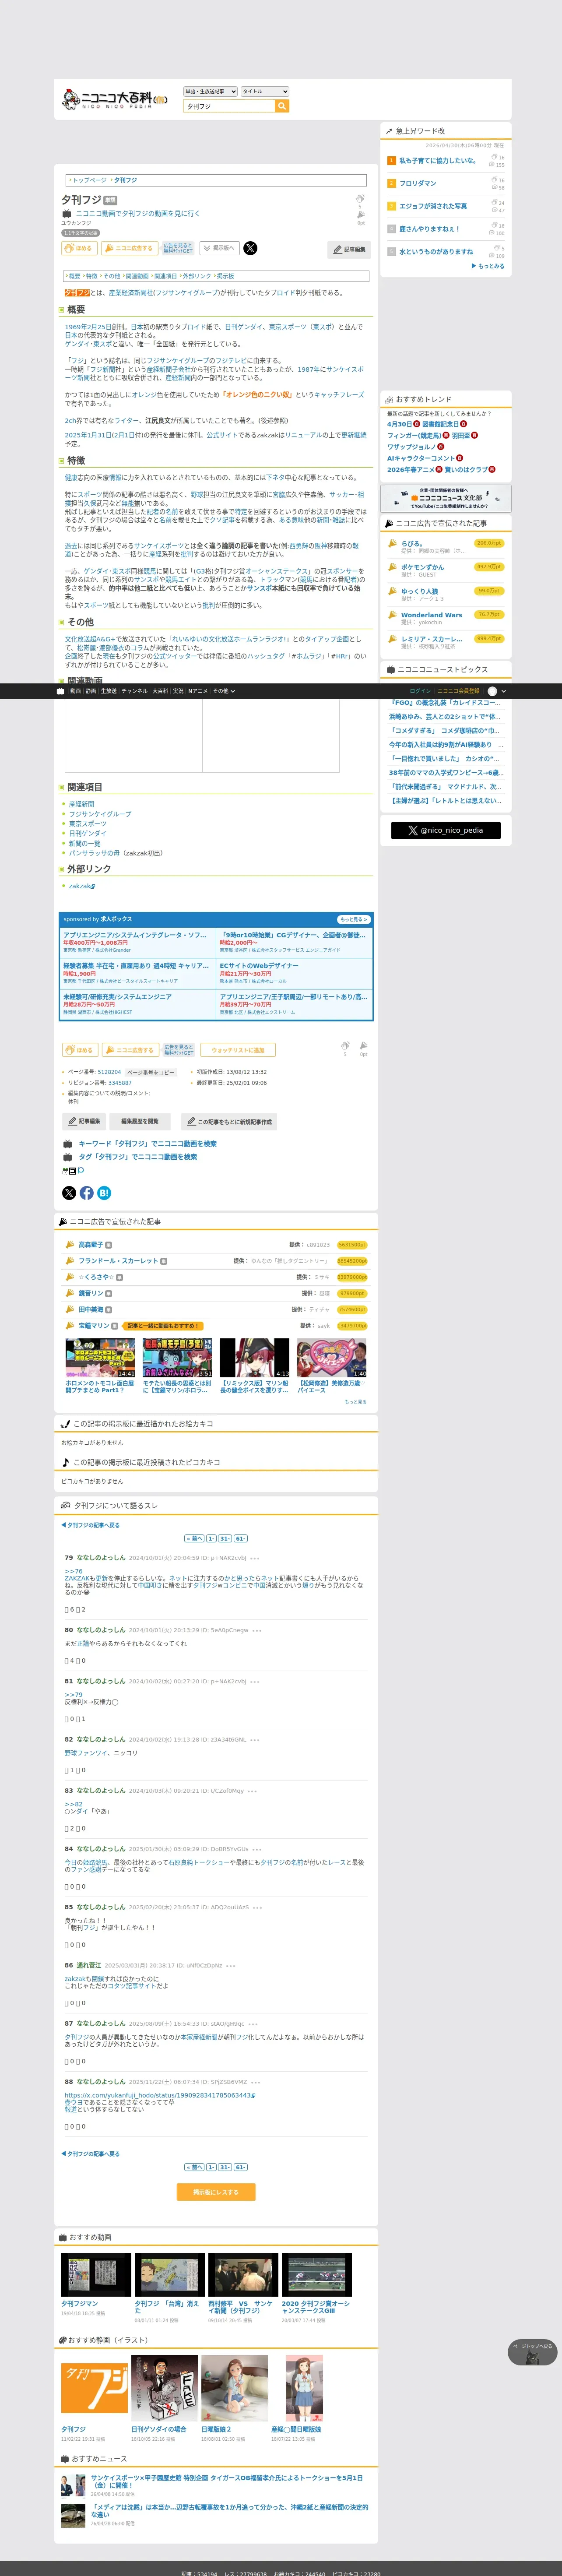Open the 夕刊フジマン recommended video thumbnail

[96, 2275]
